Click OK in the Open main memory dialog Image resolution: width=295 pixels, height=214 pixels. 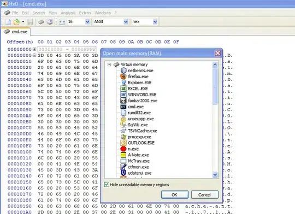tap(175, 195)
